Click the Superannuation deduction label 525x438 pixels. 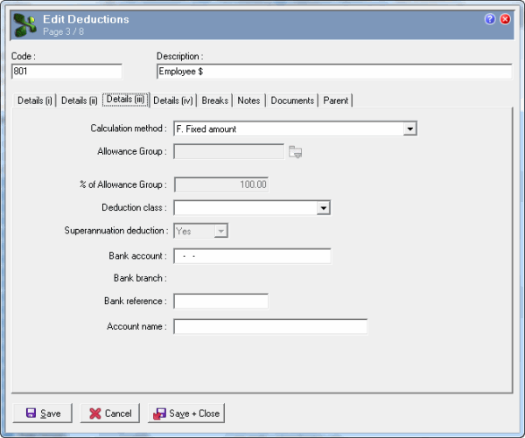115,231
